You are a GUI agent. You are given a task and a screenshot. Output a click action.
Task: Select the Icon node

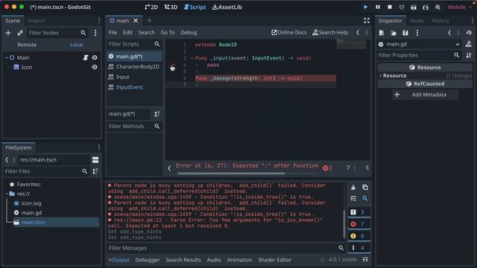tap(27, 67)
